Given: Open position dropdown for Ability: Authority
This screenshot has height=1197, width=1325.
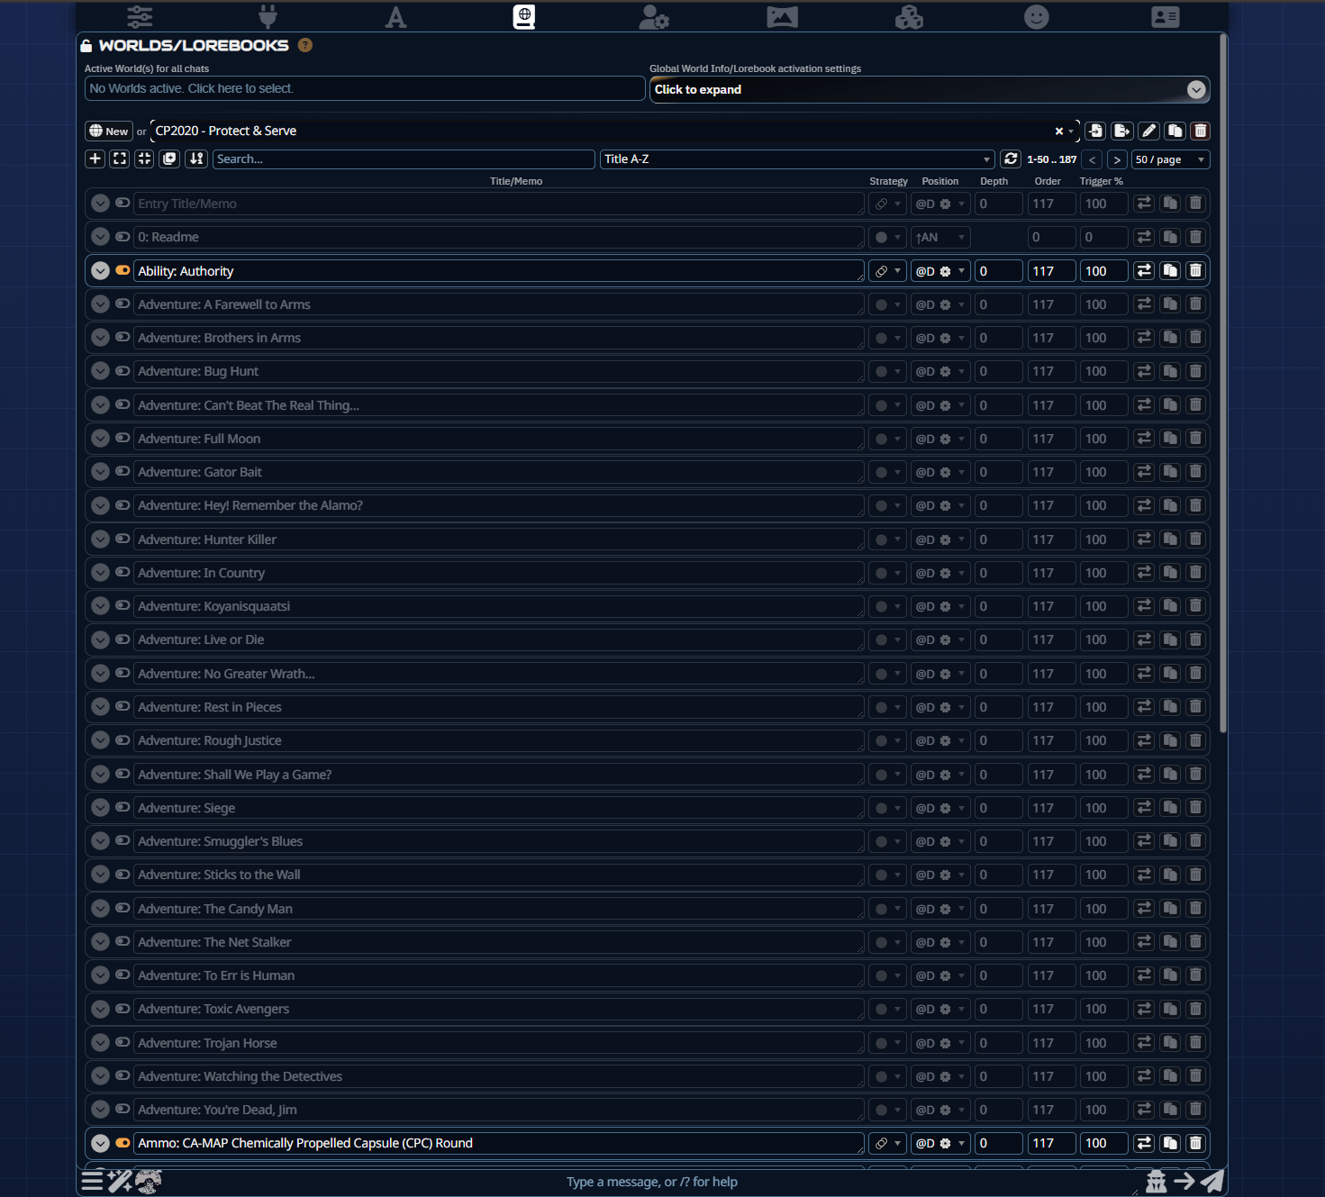Looking at the screenshot, I should click(940, 271).
